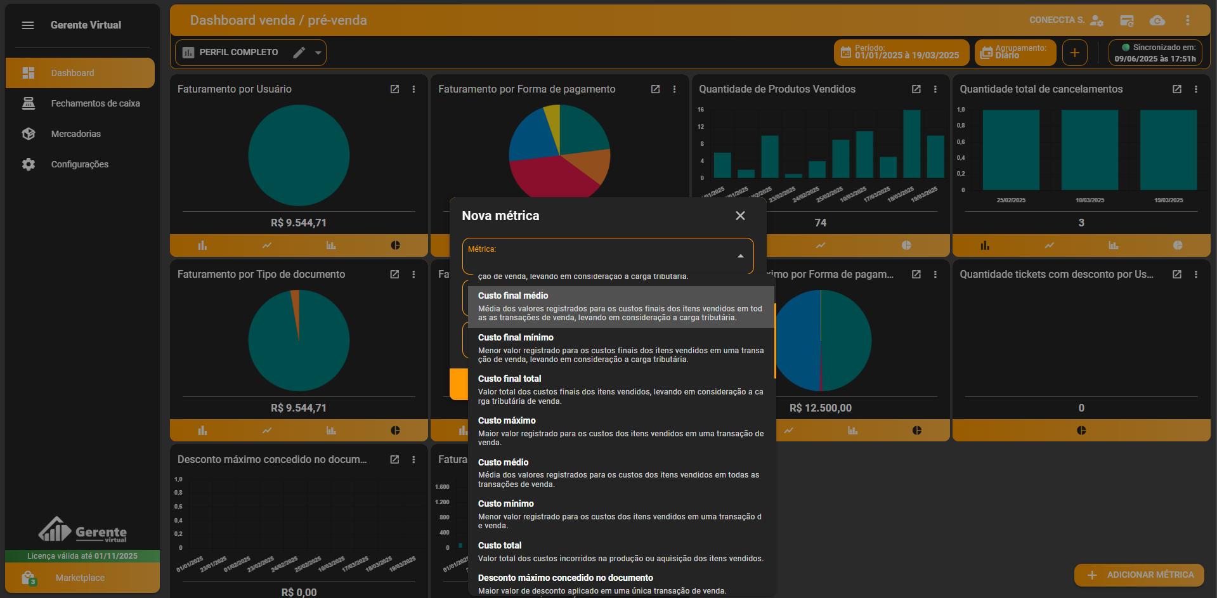Click the Adicionar Métrica button

point(1139,575)
